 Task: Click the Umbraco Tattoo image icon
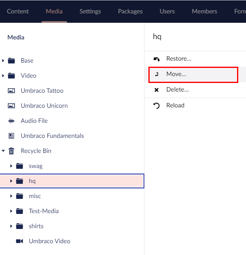(x=11, y=91)
